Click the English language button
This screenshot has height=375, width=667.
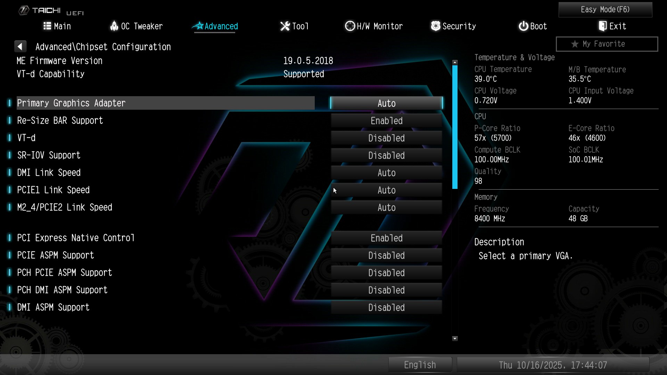pos(420,365)
